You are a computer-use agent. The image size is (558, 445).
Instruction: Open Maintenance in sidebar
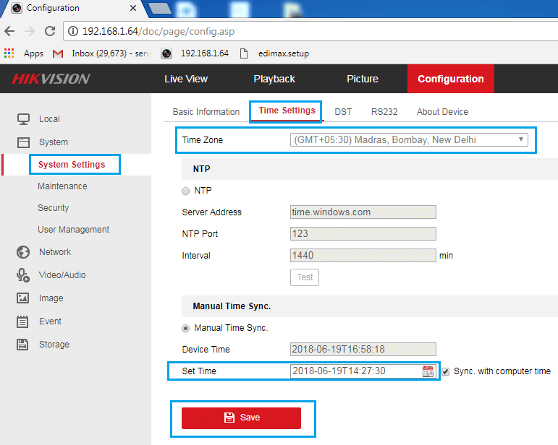(x=62, y=186)
